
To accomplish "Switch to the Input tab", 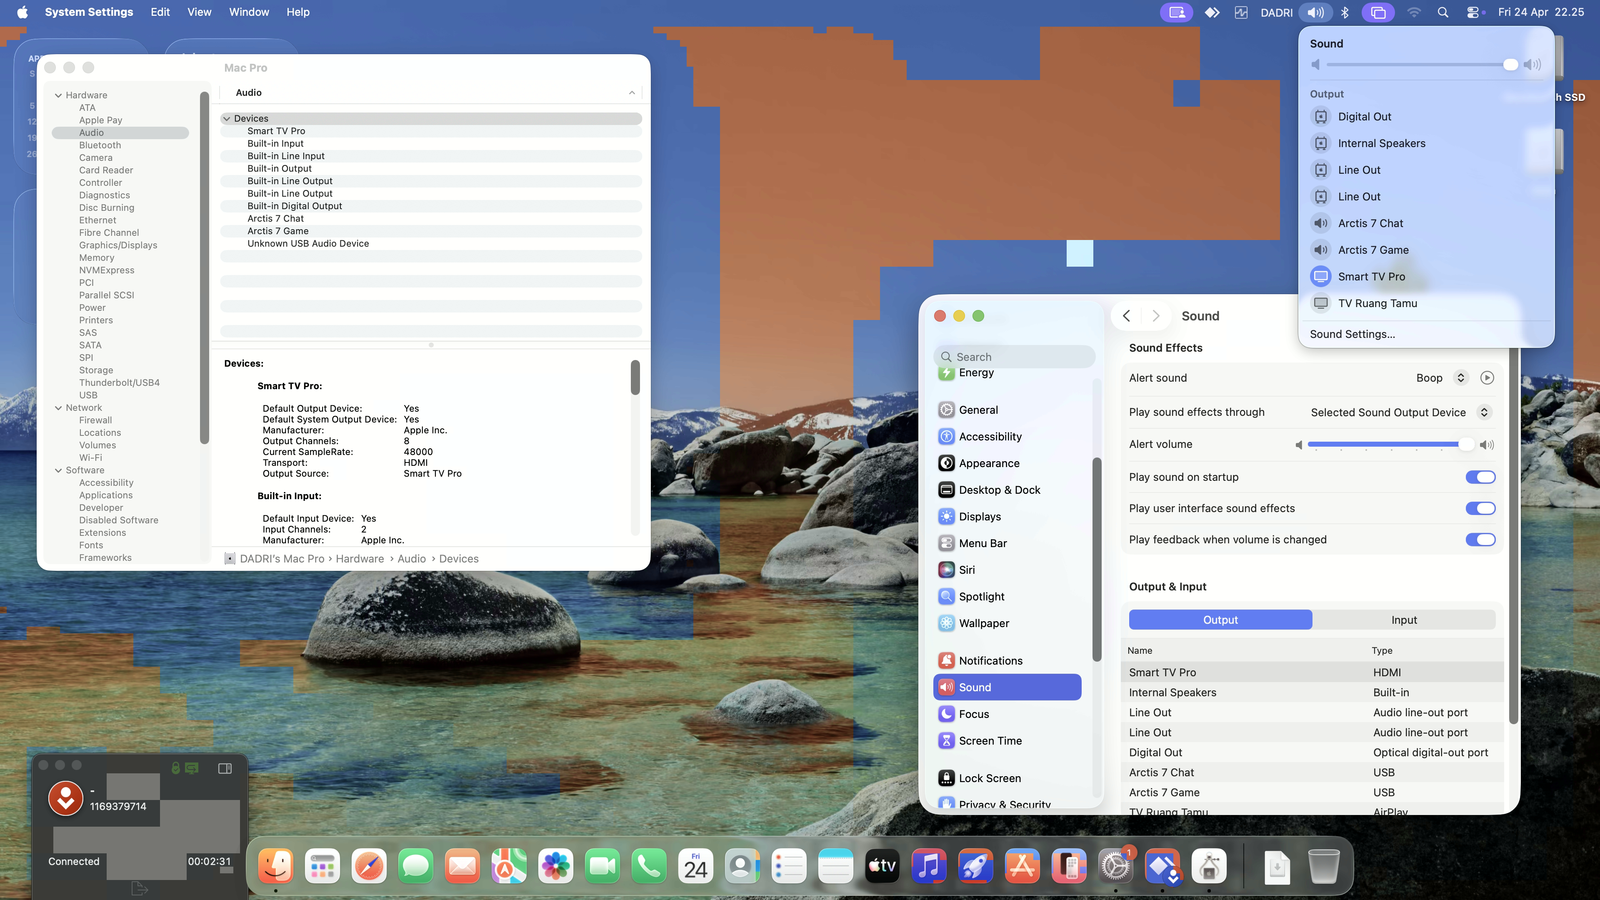I will tap(1404, 620).
